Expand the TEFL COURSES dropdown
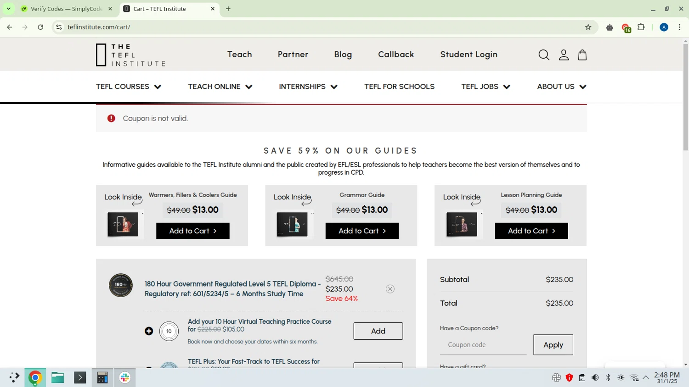 point(129,87)
